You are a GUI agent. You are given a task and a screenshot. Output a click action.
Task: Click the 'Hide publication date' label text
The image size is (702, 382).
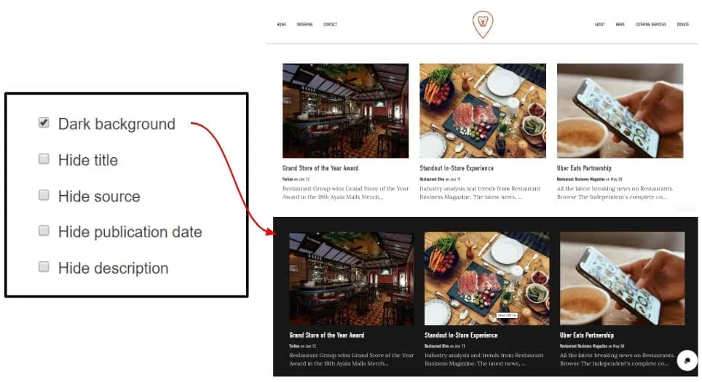coord(130,232)
